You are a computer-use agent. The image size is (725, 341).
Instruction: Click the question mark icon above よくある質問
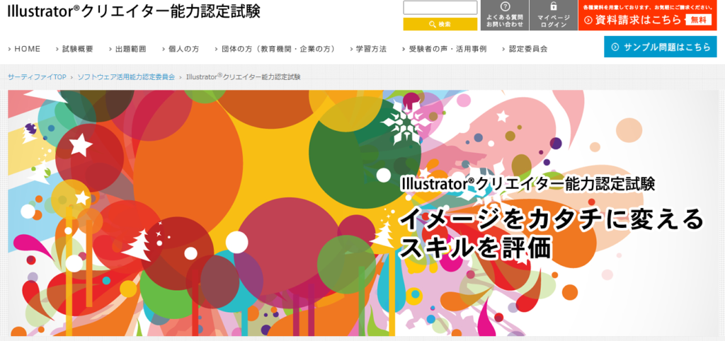505,6
